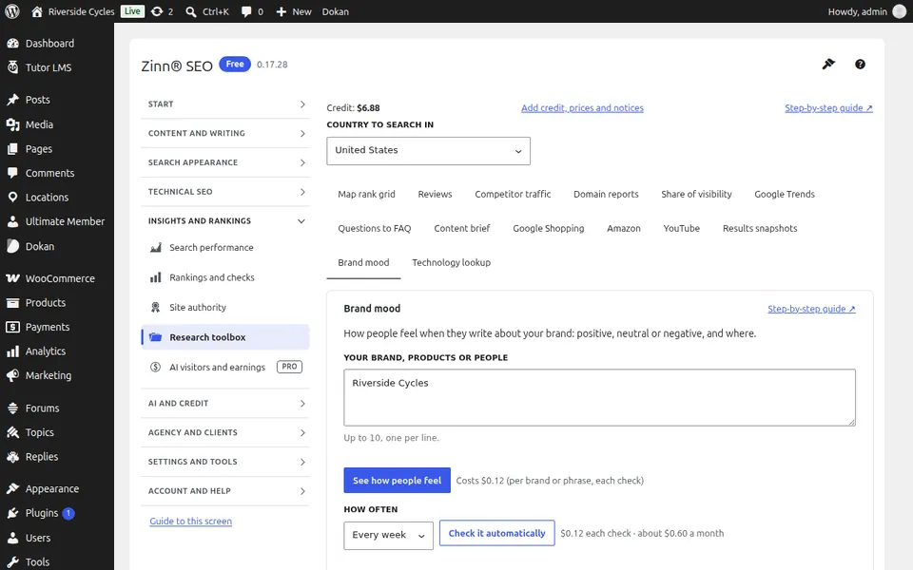Click the New item in admin bar

[294, 11]
